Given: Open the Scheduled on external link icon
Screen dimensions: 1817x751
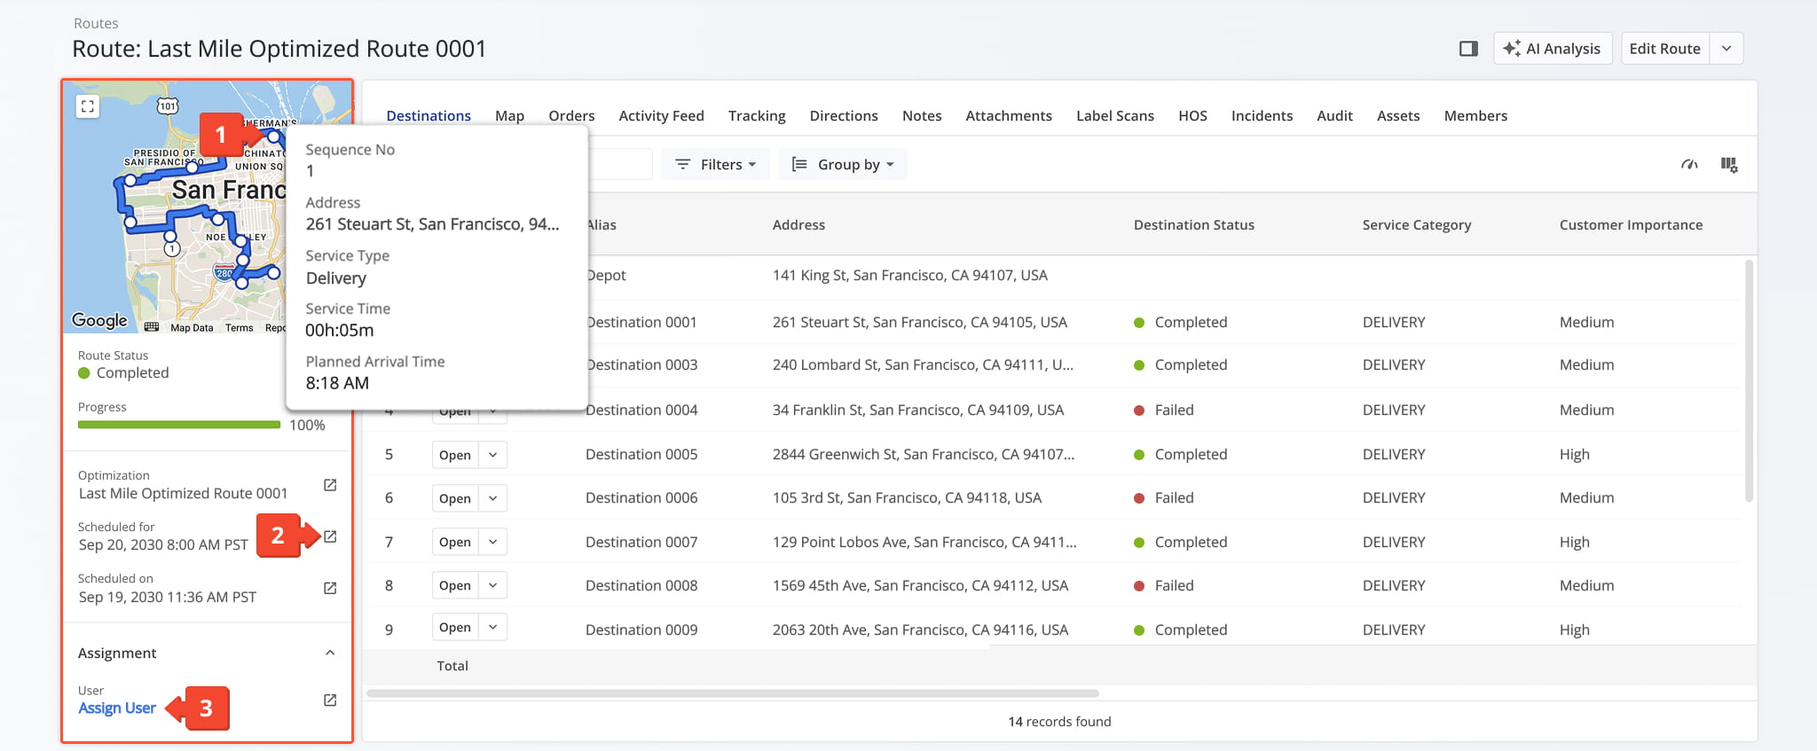Looking at the screenshot, I should tap(330, 588).
